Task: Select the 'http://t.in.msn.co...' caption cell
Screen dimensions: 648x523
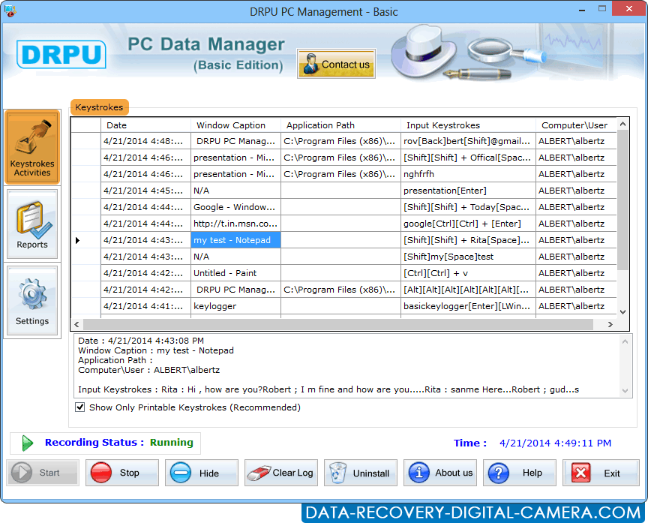Action: (x=235, y=224)
